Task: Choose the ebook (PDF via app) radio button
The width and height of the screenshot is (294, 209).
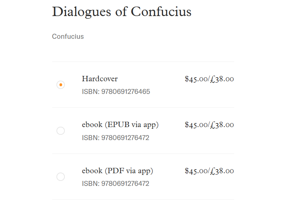Action: point(60,177)
